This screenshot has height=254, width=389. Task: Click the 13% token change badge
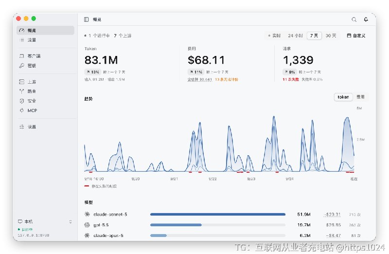click(x=93, y=72)
